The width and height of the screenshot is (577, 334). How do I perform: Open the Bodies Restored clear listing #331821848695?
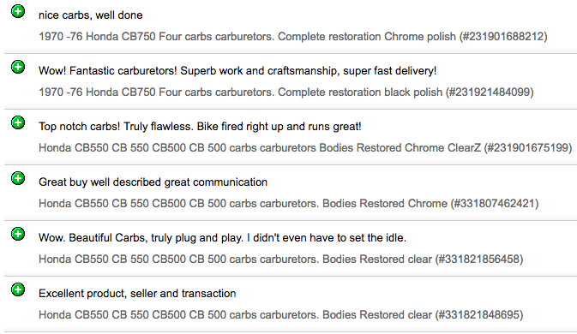coord(280,314)
